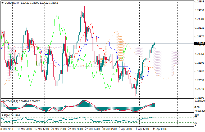Viewport: 205px width, 132px height.
Task: Select the 11 Apr 04:00 time label
Action: tap(160, 129)
